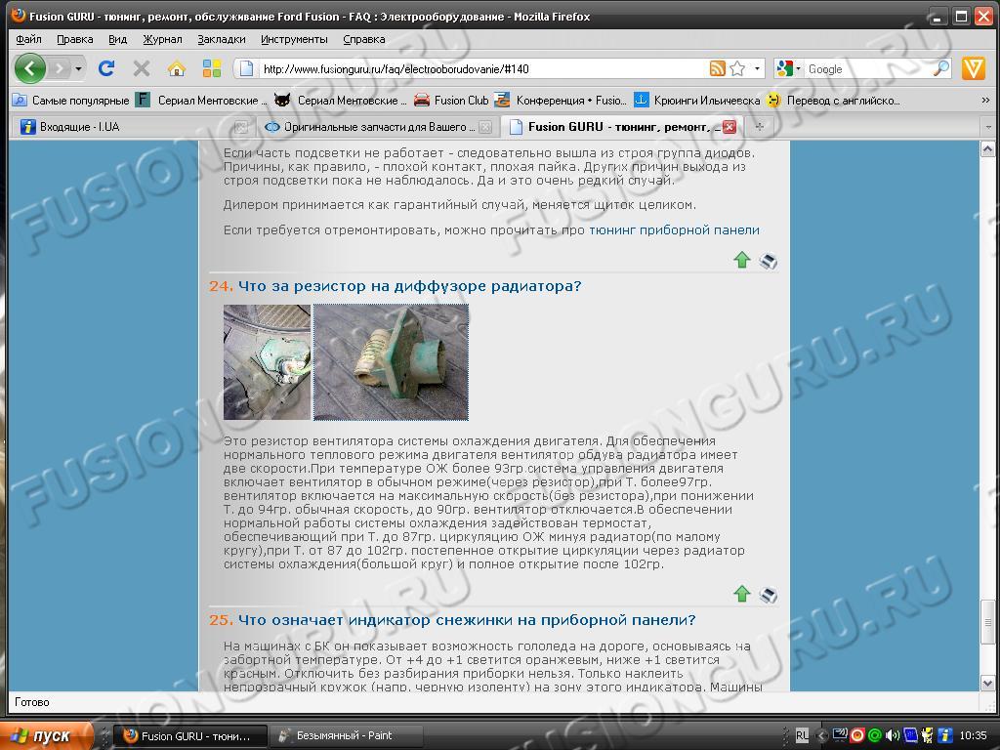Open the Закладки menu
Viewport: 1000px width, 750px height.
tap(221, 39)
